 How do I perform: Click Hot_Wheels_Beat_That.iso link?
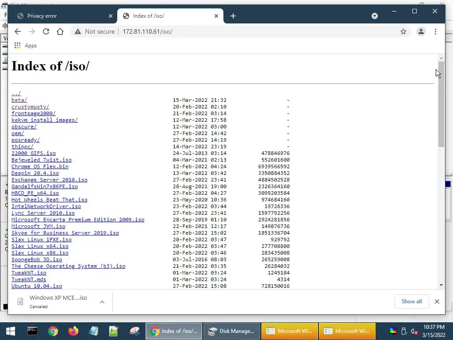pyautogui.click(x=50, y=200)
